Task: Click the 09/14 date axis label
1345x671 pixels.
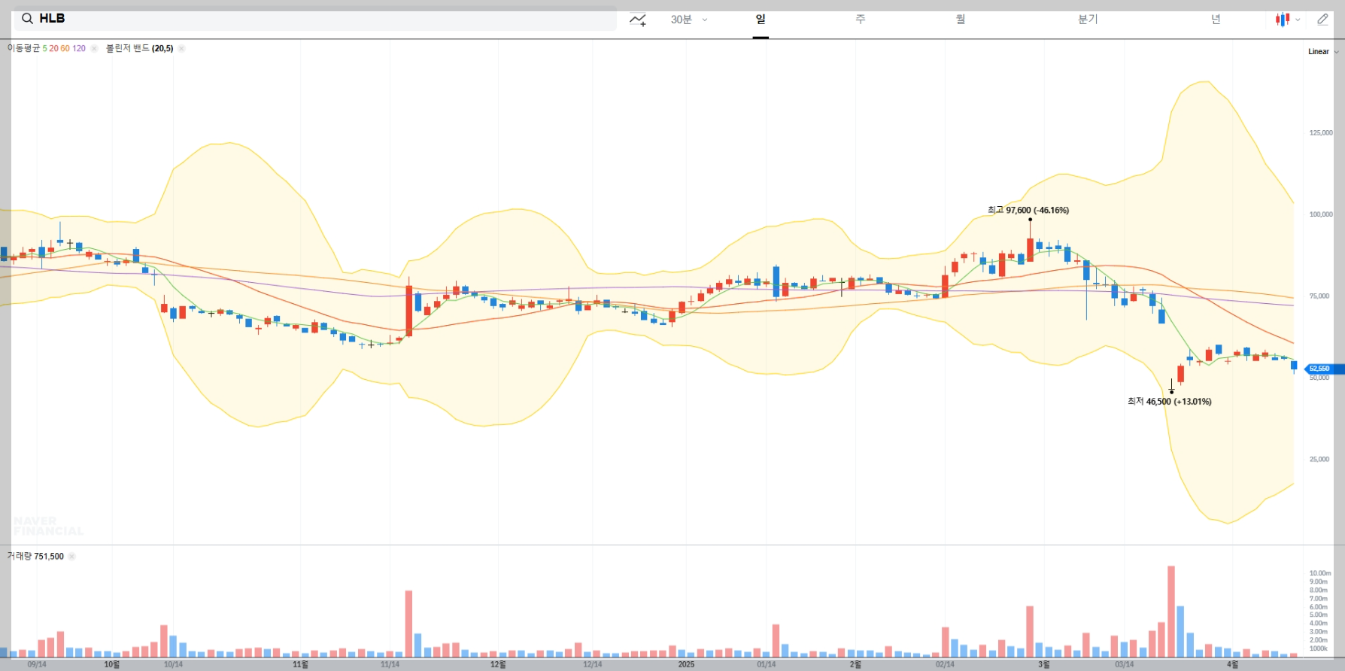Action: 37,664
